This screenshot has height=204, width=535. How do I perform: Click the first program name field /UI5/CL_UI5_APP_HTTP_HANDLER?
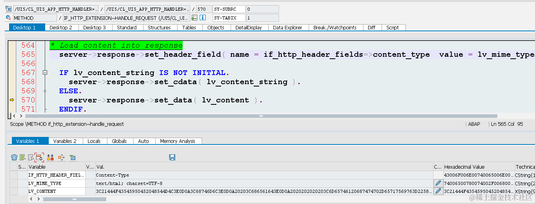click(x=56, y=9)
